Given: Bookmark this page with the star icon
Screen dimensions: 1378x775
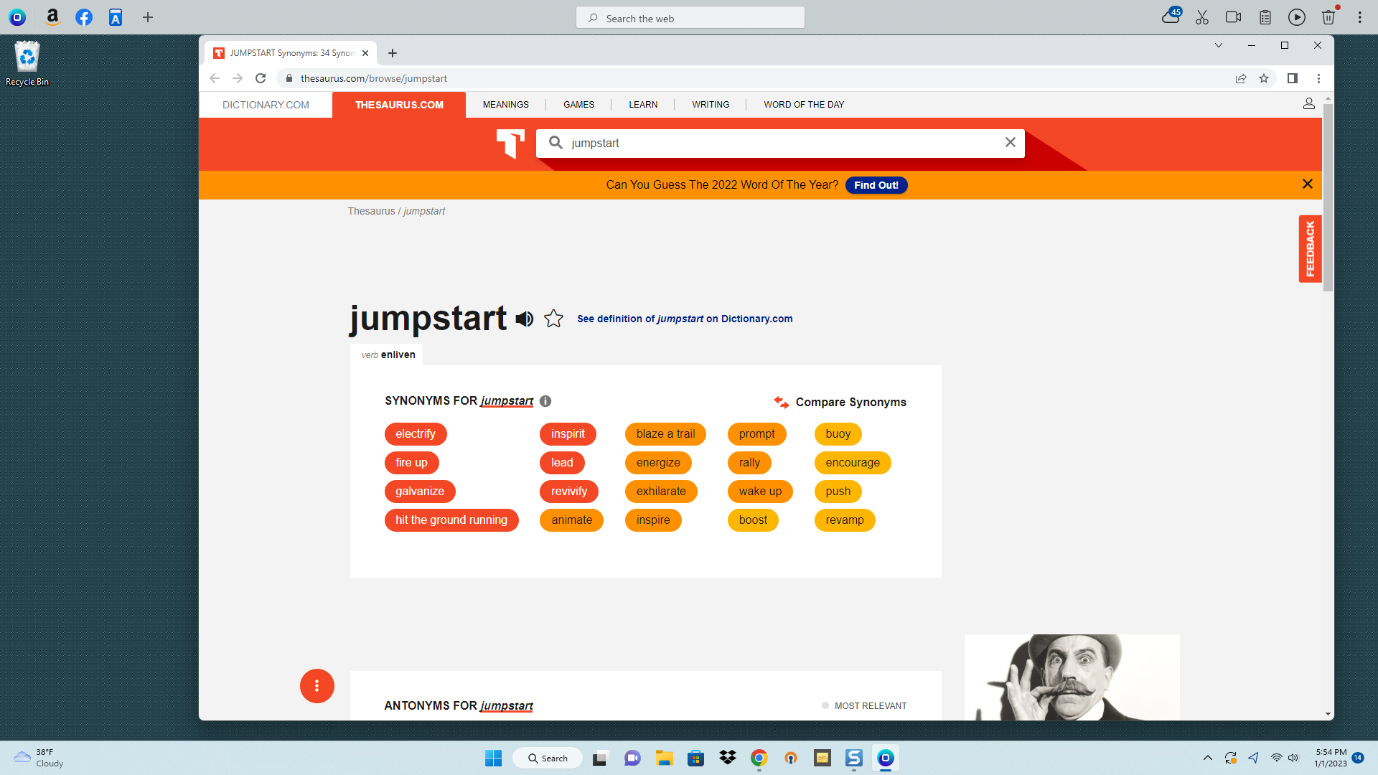Looking at the screenshot, I should pyautogui.click(x=1264, y=78).
